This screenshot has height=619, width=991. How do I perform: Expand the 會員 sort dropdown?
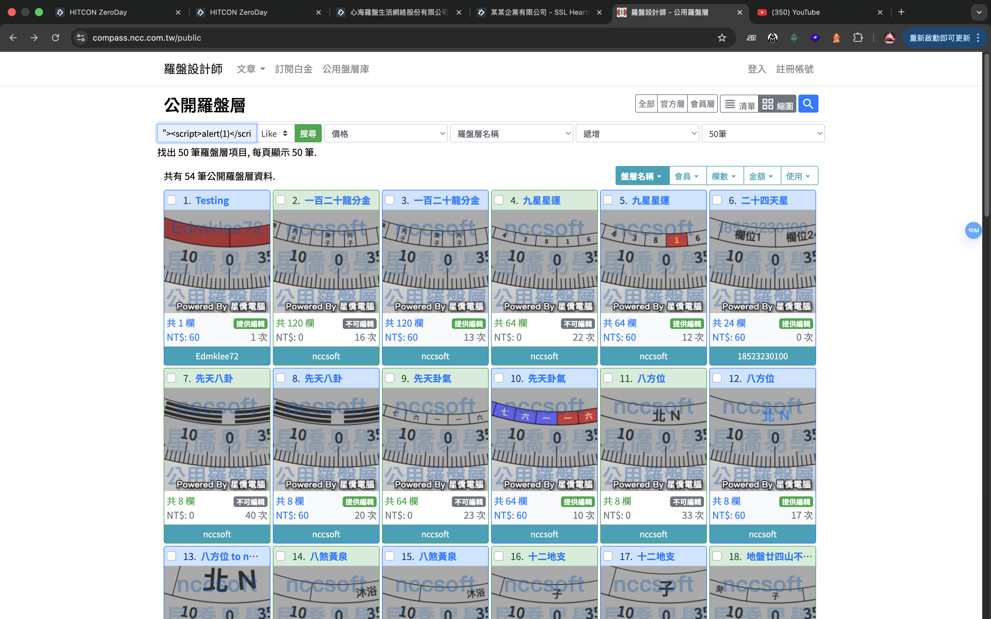coord(688,176)
